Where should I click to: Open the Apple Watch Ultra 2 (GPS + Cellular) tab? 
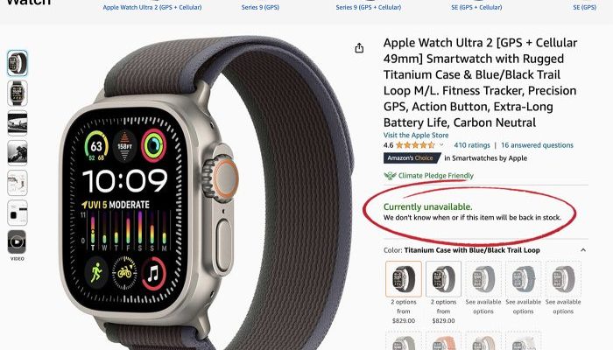(x=152, y=7)
